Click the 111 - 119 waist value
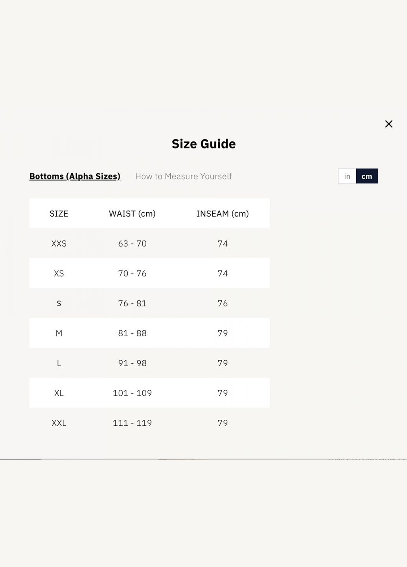The height and width of the screenshot is (567, 407). click(x=132, y=423)
